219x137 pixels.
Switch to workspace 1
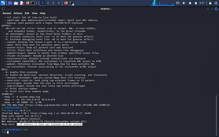pos(43,3)
